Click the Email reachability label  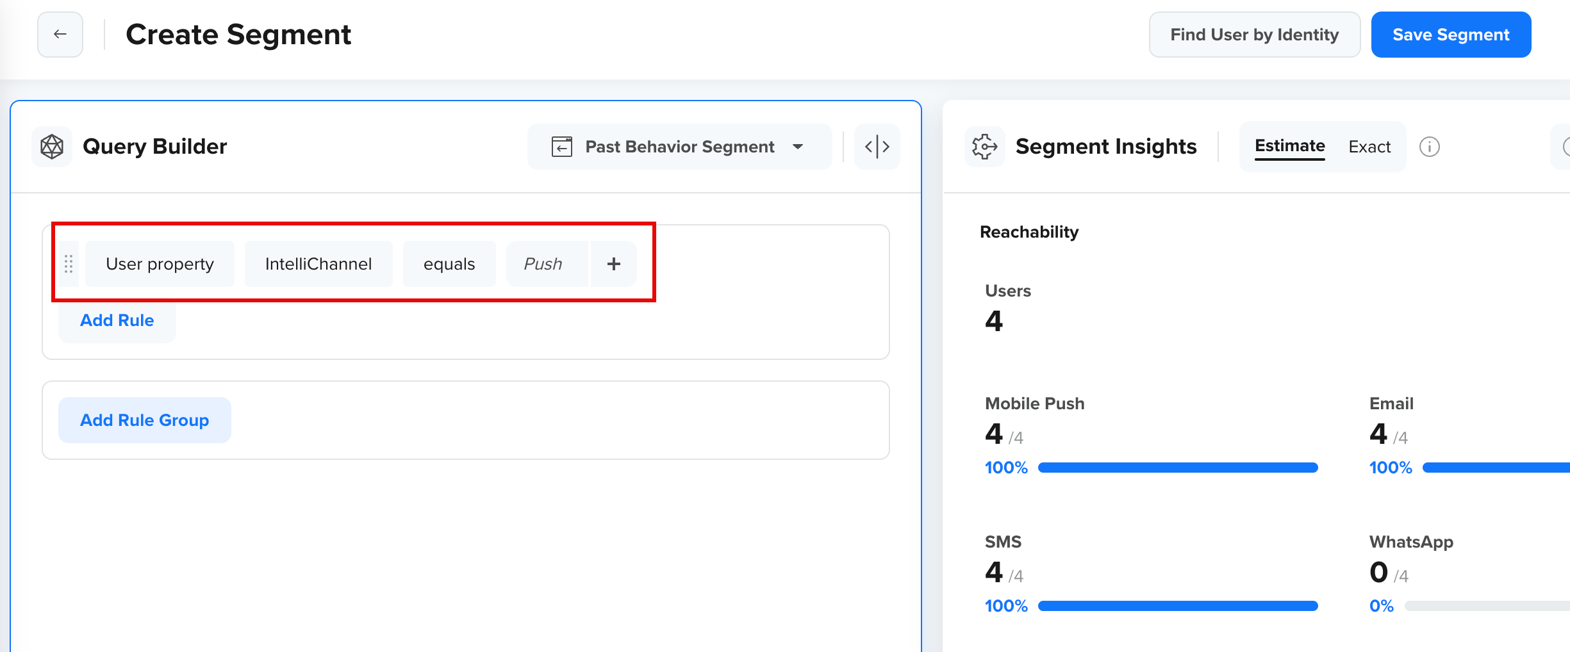coord(1391,403)
